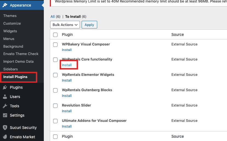Go to Themes submenu item

(10, 16)
